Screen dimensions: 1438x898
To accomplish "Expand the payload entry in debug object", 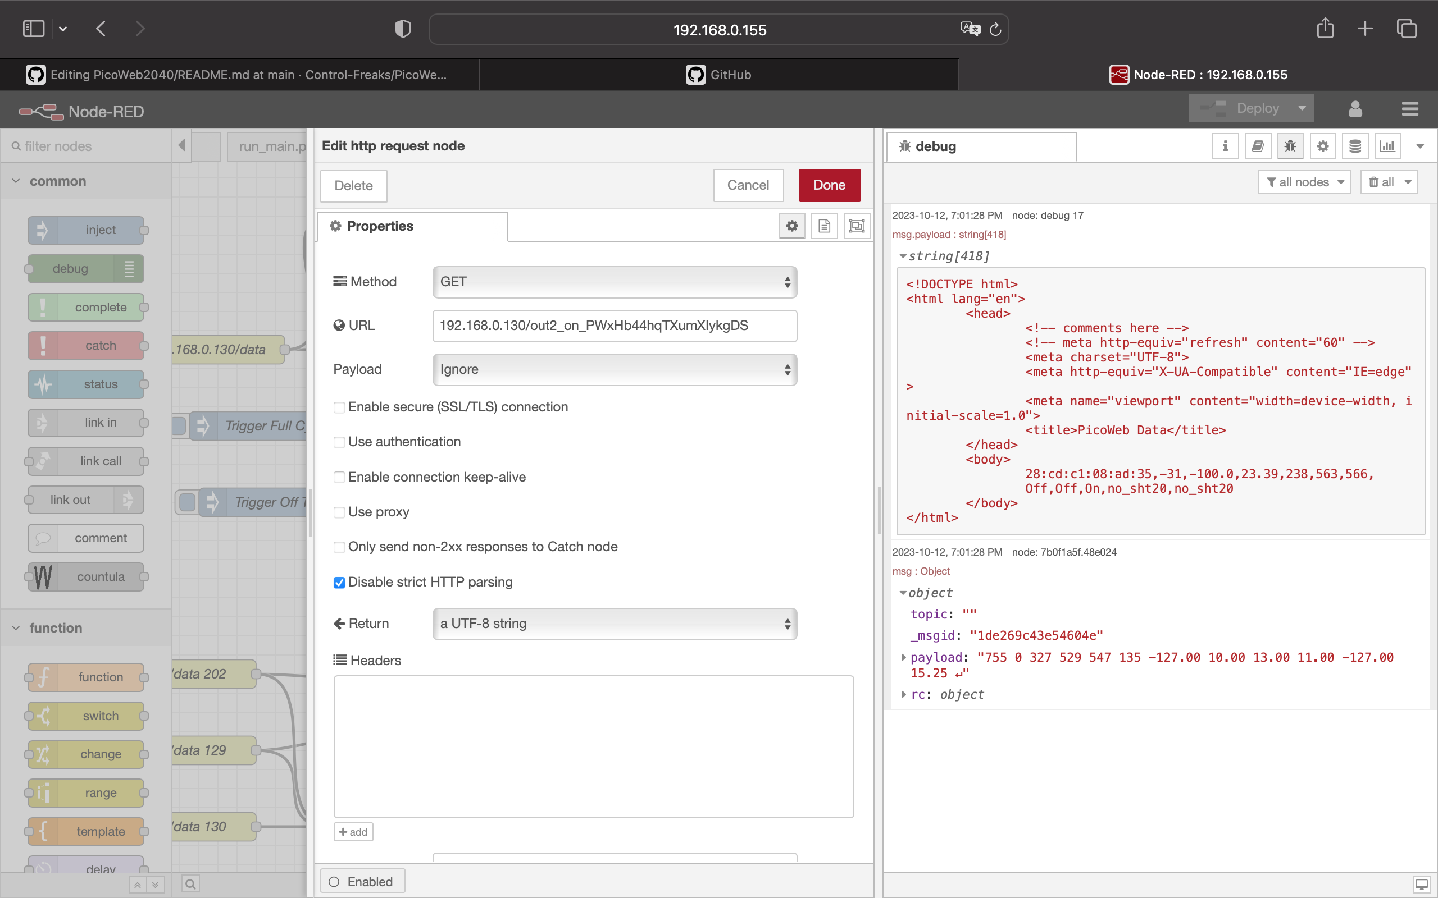I will pos(904,657).
